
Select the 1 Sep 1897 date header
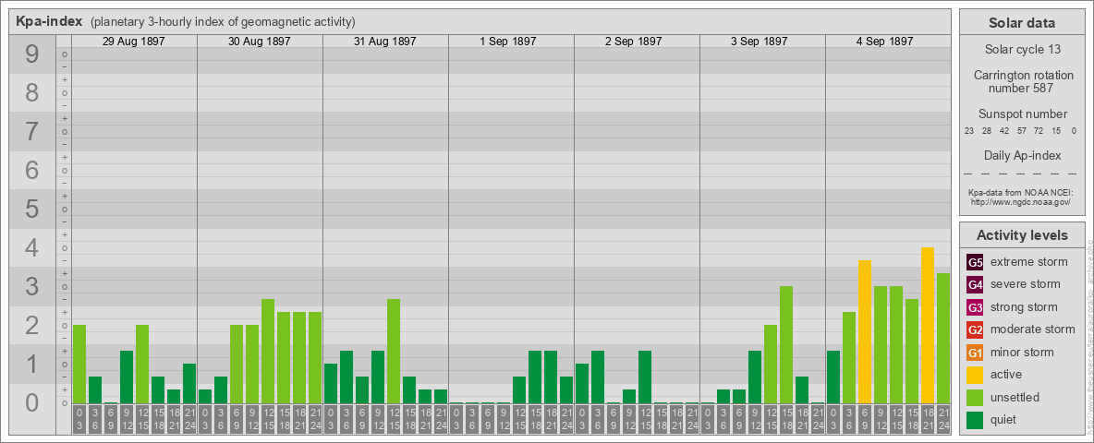click(x=508, y=42)
